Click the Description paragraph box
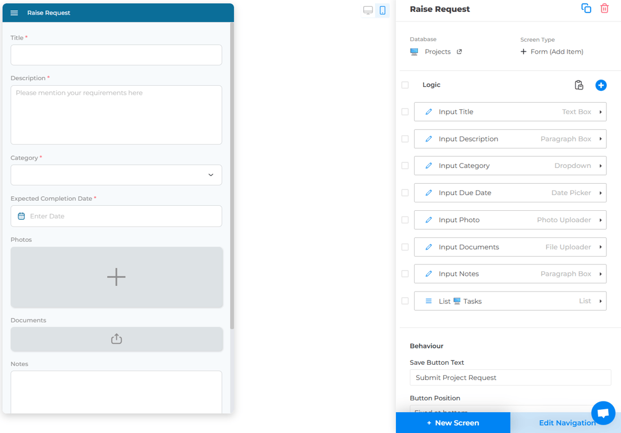 coord(116,115)
